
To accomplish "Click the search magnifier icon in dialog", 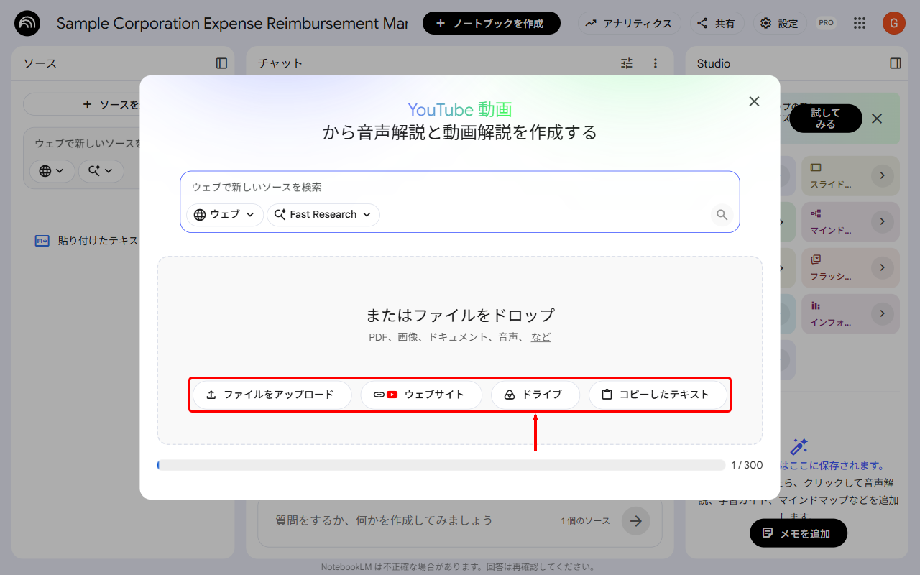I will [x=722, y=214].
